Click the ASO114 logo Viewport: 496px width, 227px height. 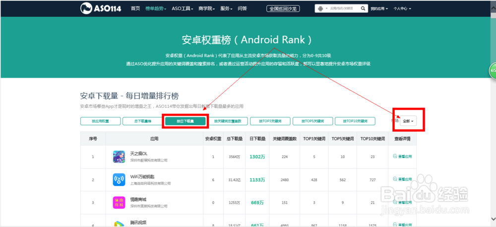[x=101, y=8]
